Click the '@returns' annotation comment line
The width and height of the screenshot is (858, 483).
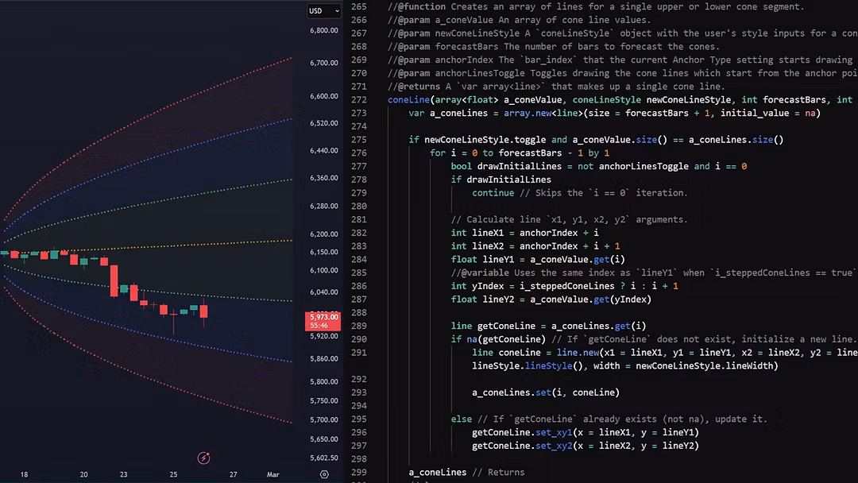tap(556, 87)
